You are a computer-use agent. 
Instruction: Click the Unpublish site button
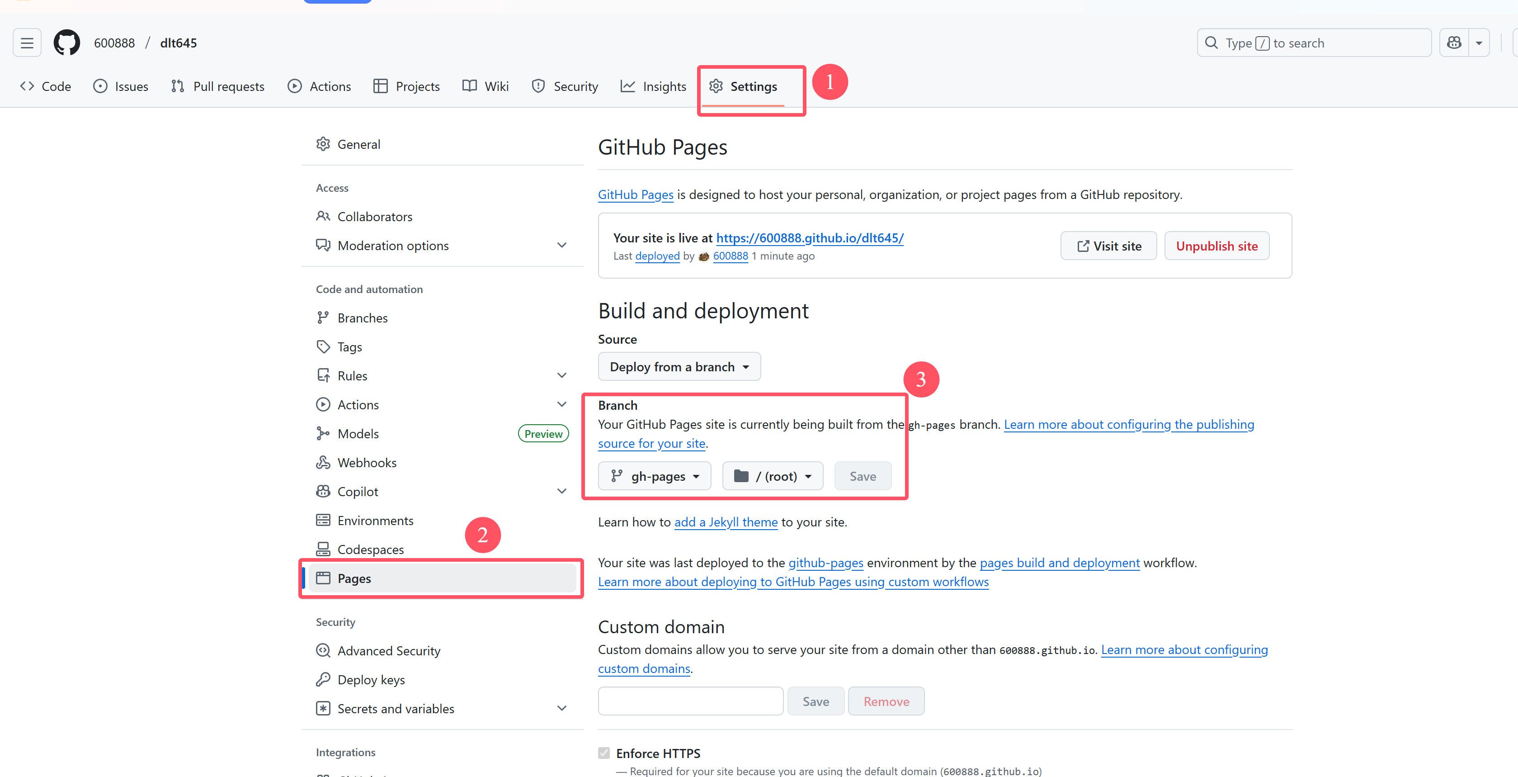tap(1216, 246)
